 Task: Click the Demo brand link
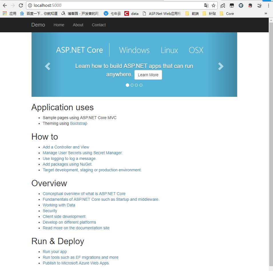click(x=38, y=25)
